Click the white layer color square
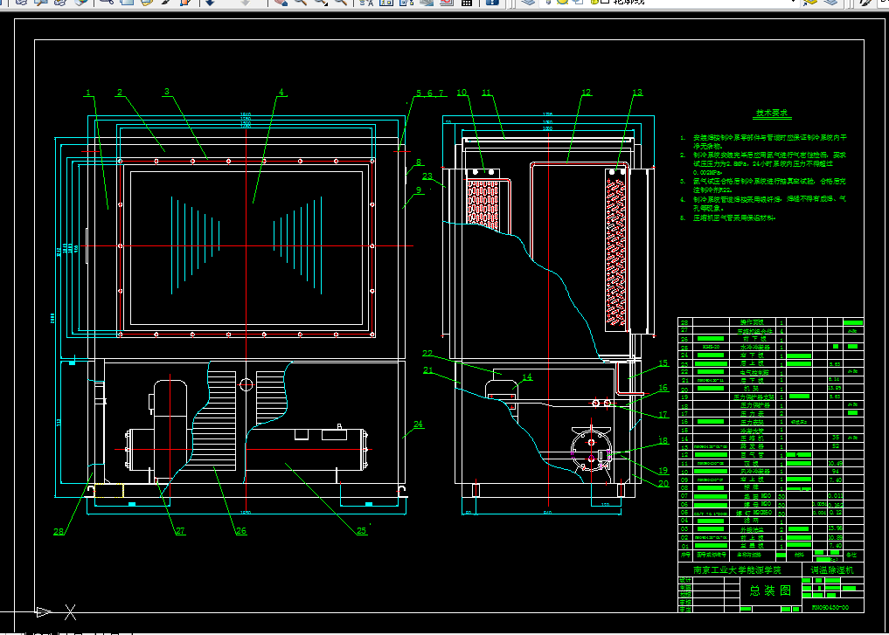Image resolution: width=889 pixels, height=635 pixels. point(604,3)
